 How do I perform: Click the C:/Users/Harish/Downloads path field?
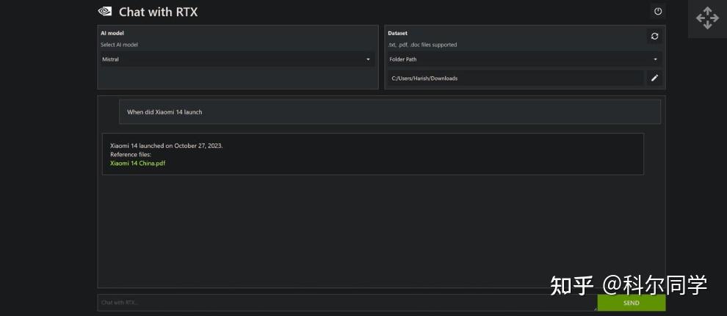pyautogui.click(x=514, y=78)
